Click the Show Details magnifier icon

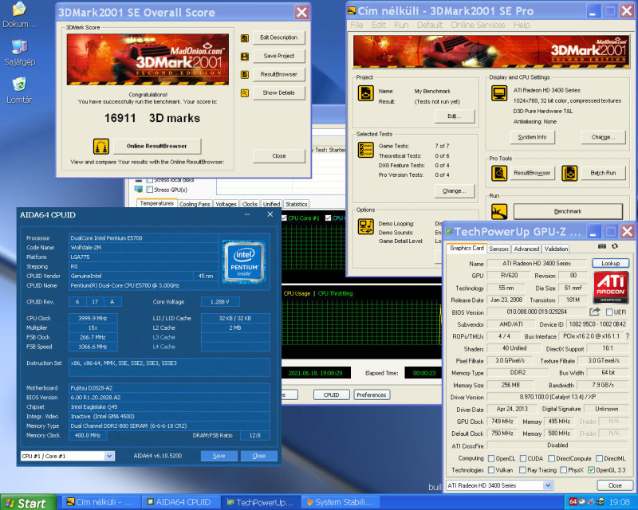[245, 92]
